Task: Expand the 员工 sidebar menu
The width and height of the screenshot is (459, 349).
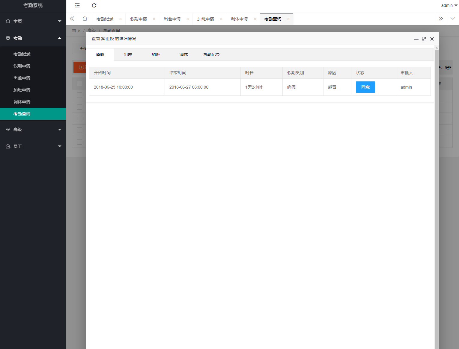Action: [x=33, y=146]
